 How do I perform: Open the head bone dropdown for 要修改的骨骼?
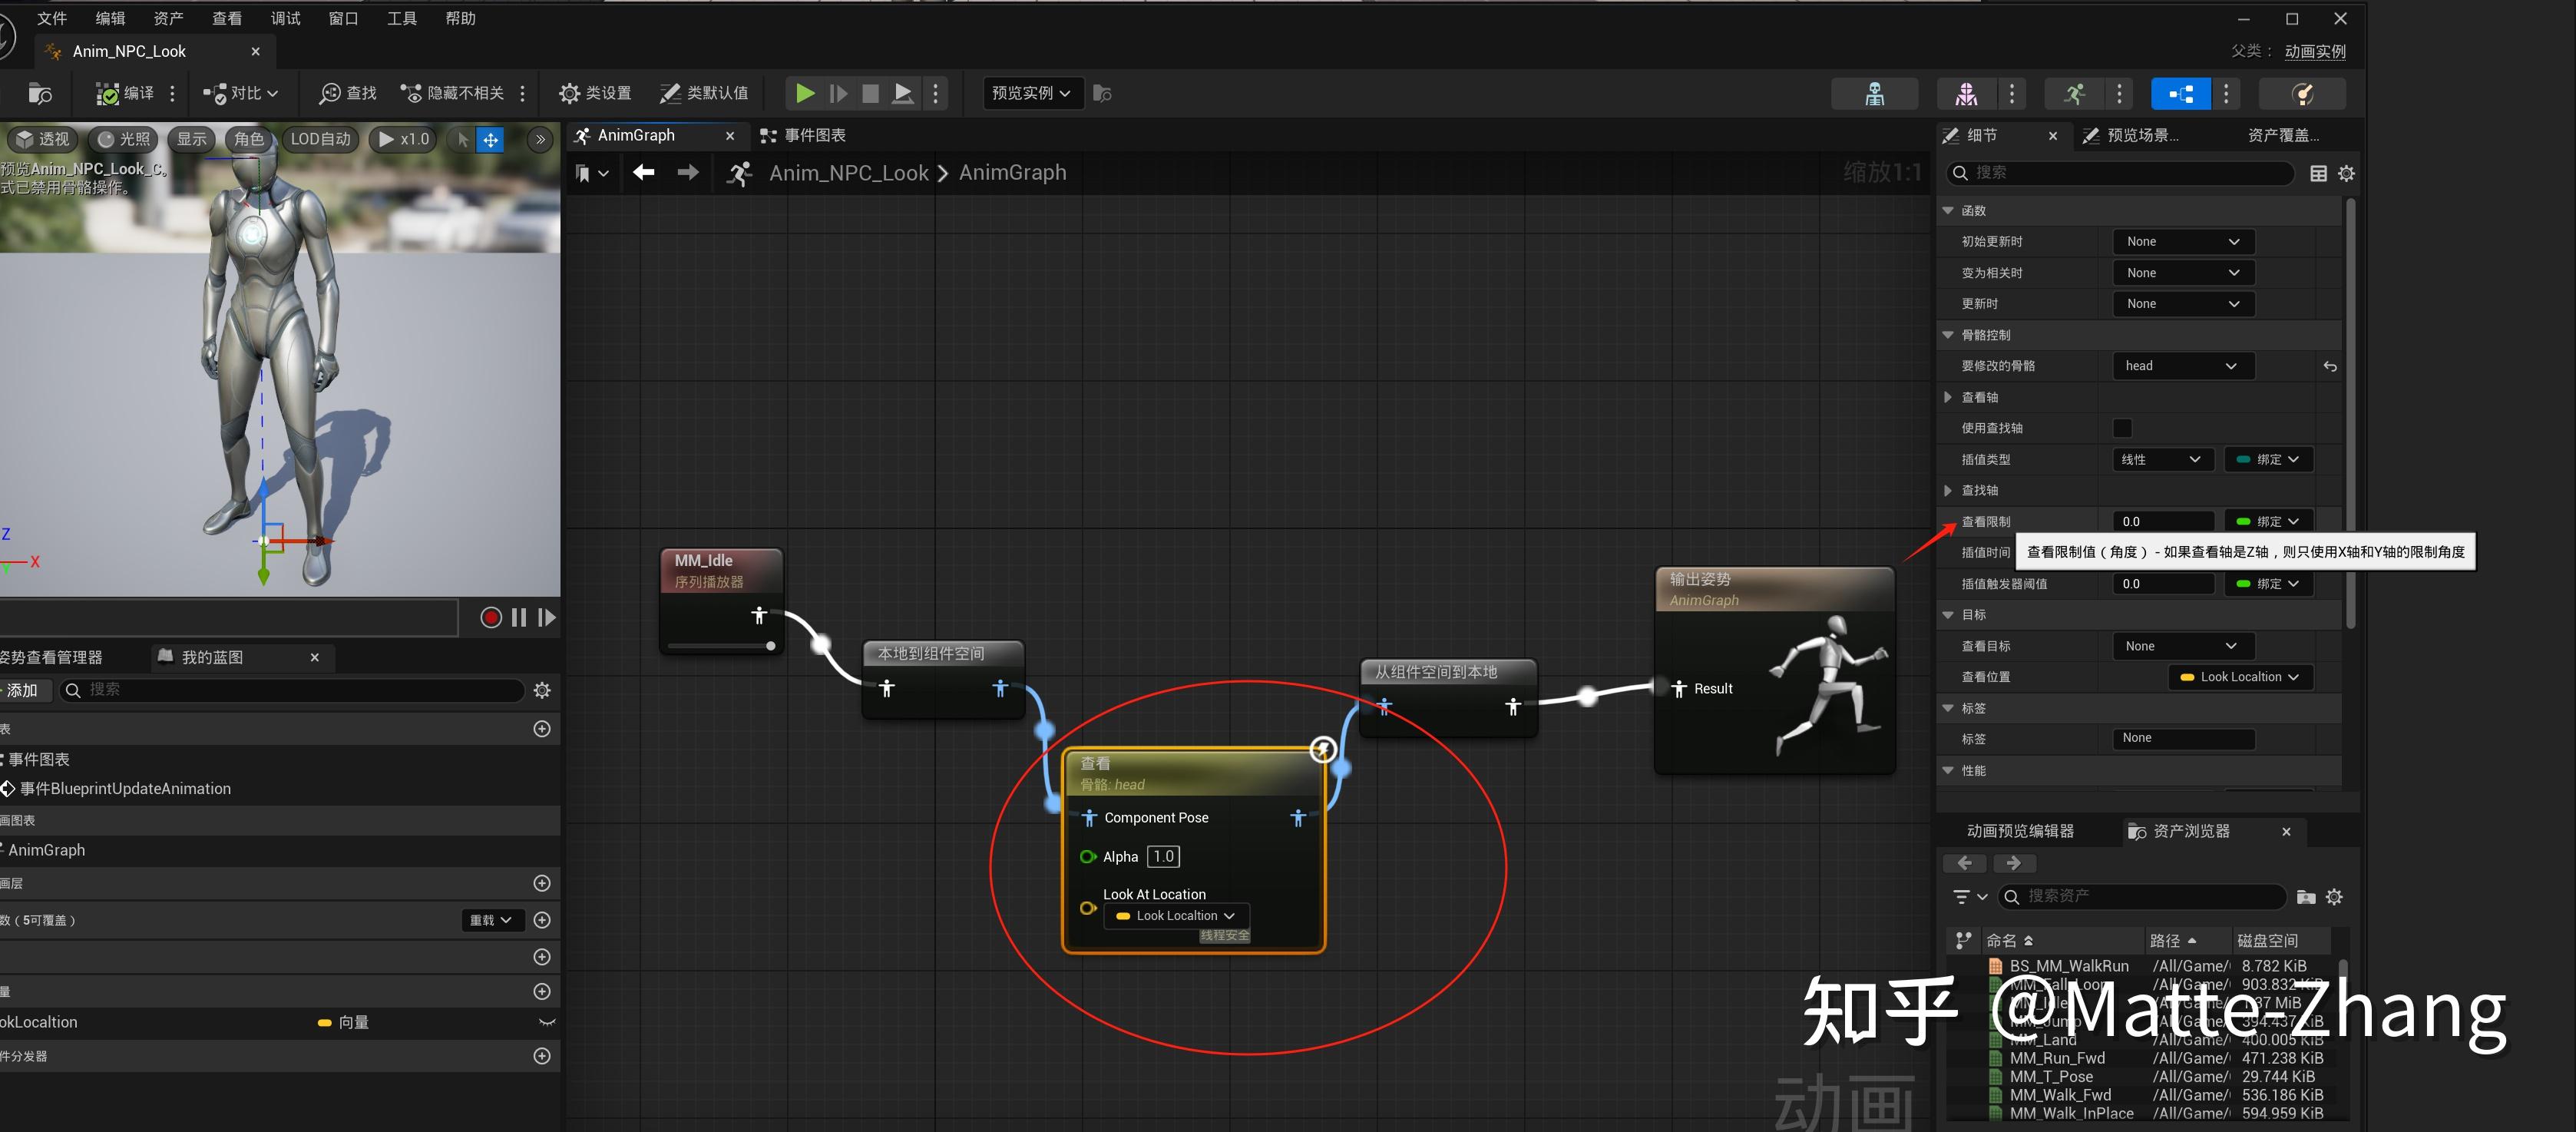click(x=2182, y=365)
